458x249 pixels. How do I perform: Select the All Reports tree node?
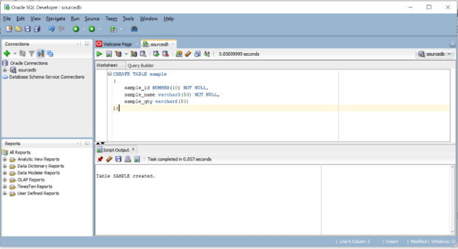click(20, 152)
